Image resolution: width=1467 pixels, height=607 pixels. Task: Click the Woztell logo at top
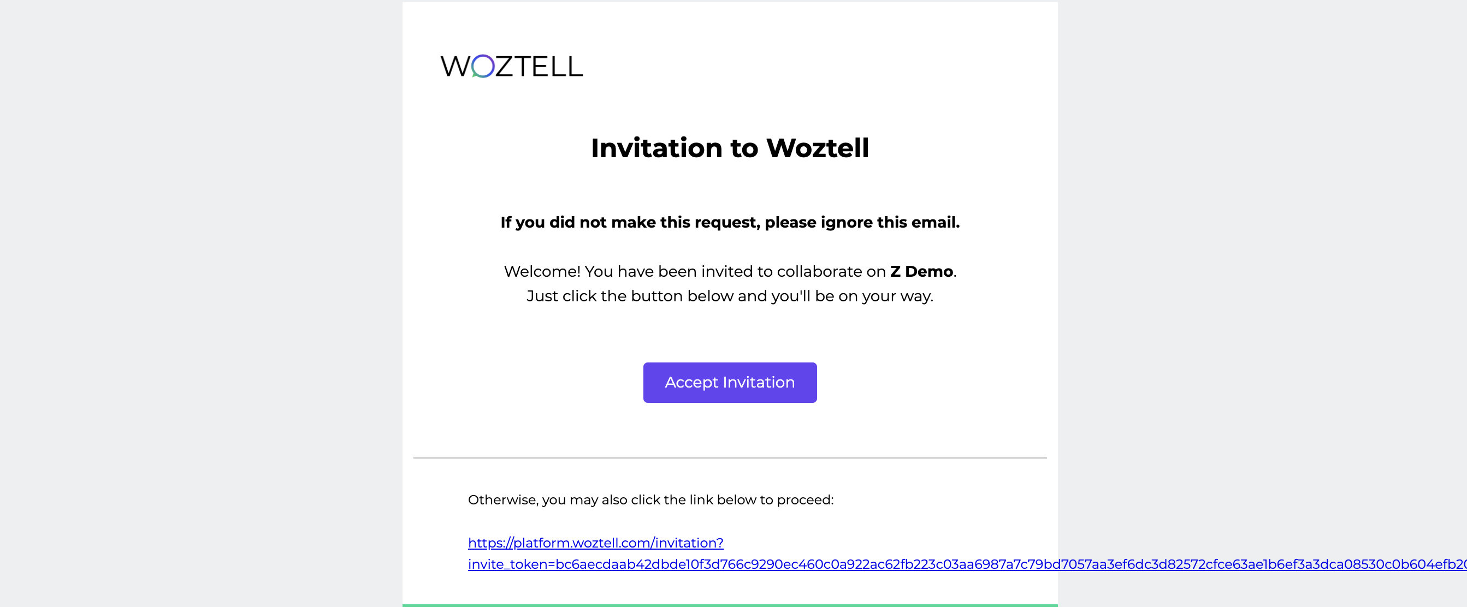pos(511,66)
